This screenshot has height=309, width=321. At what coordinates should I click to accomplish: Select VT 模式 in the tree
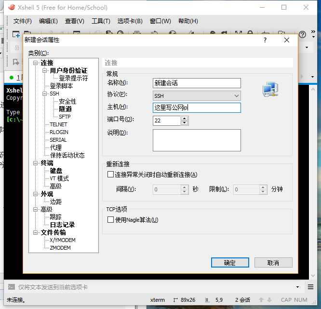(59, 178)
